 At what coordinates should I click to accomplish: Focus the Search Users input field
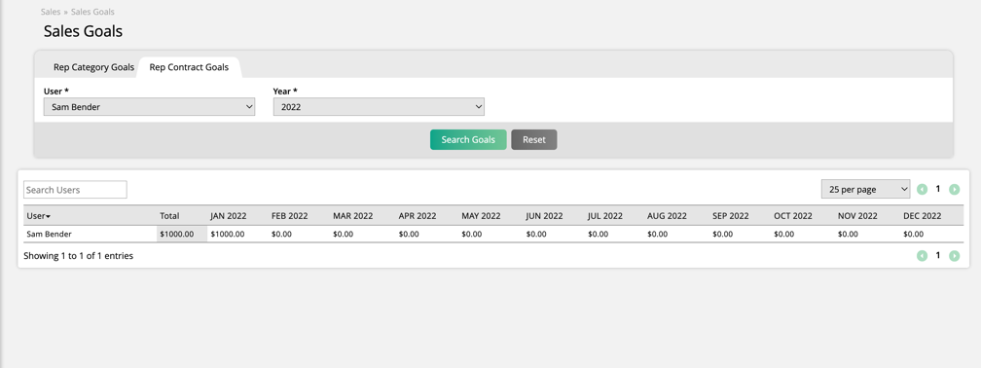[x=75, y=190]
